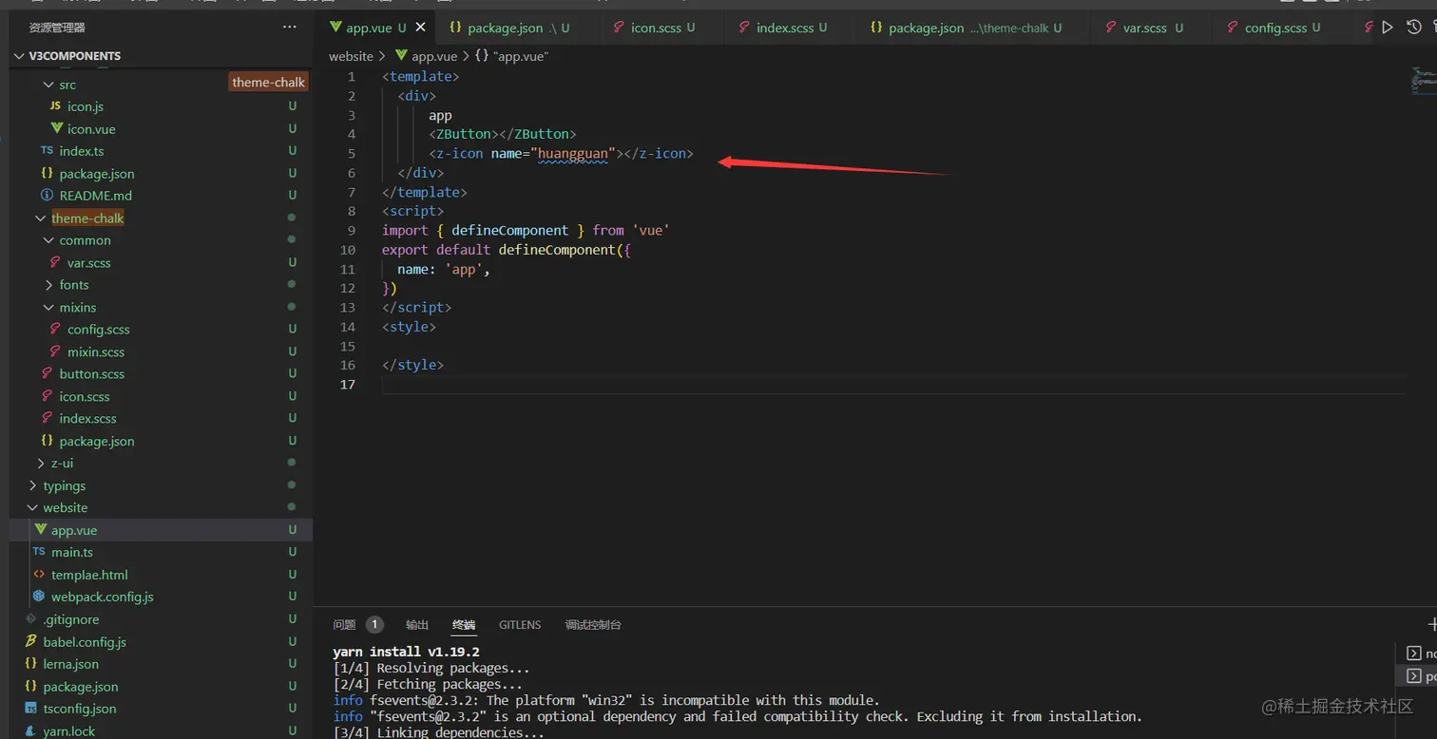Image resolution: width=1437 pixels, height=739 pixels.
Task: Click the TS icon next to index.ts
Action: point(47,151)
